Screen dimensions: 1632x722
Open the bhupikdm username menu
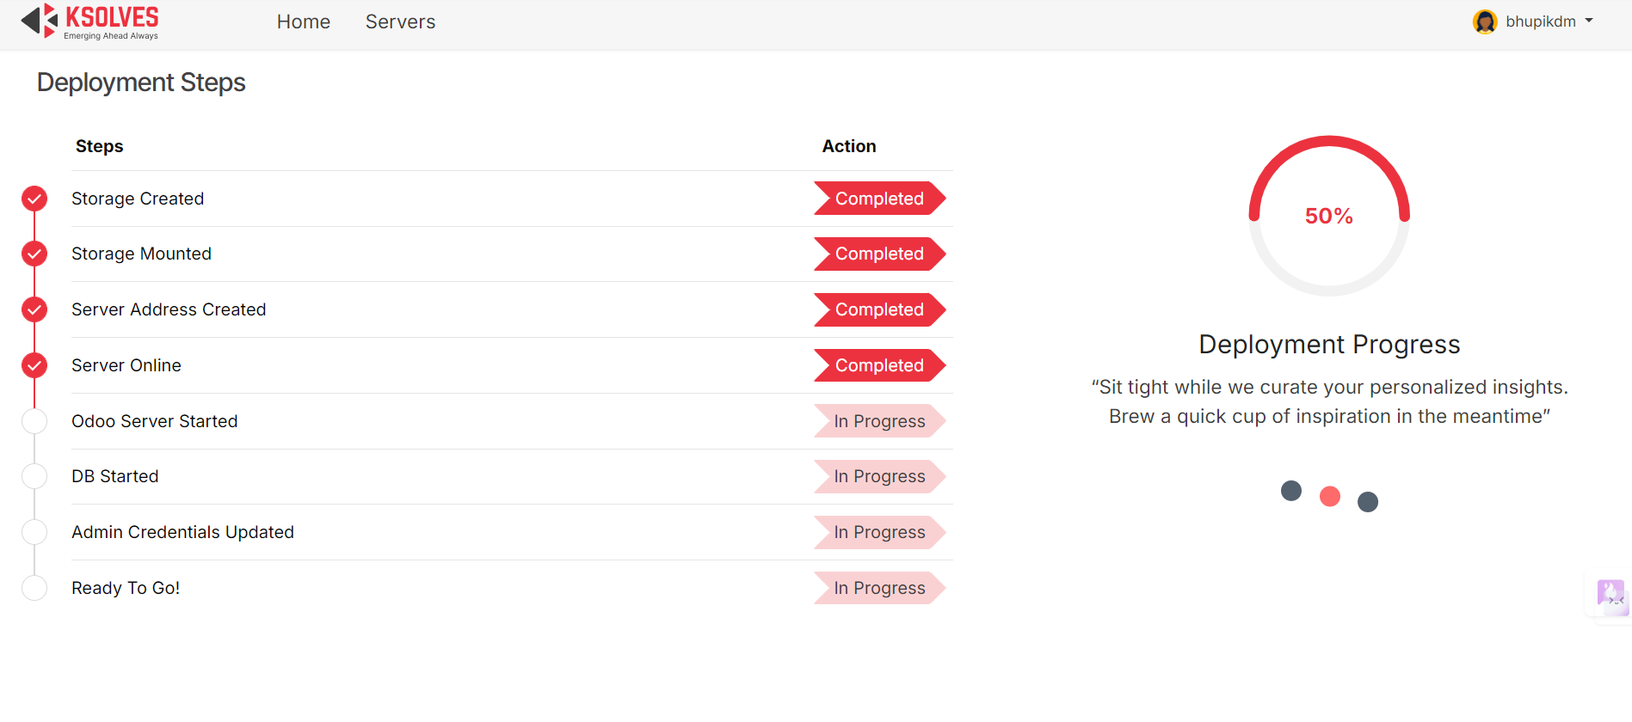point(1540,21)
